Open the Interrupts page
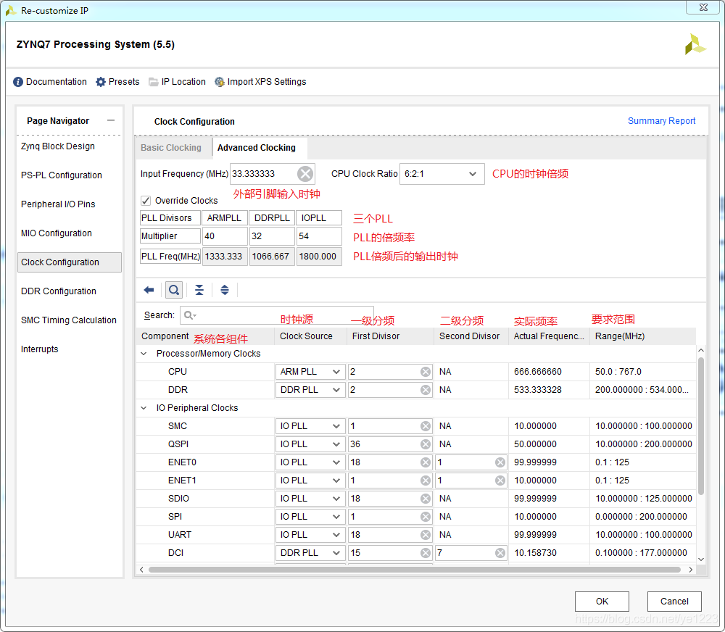The image size is (725, 632). click(x=40, y=349)
